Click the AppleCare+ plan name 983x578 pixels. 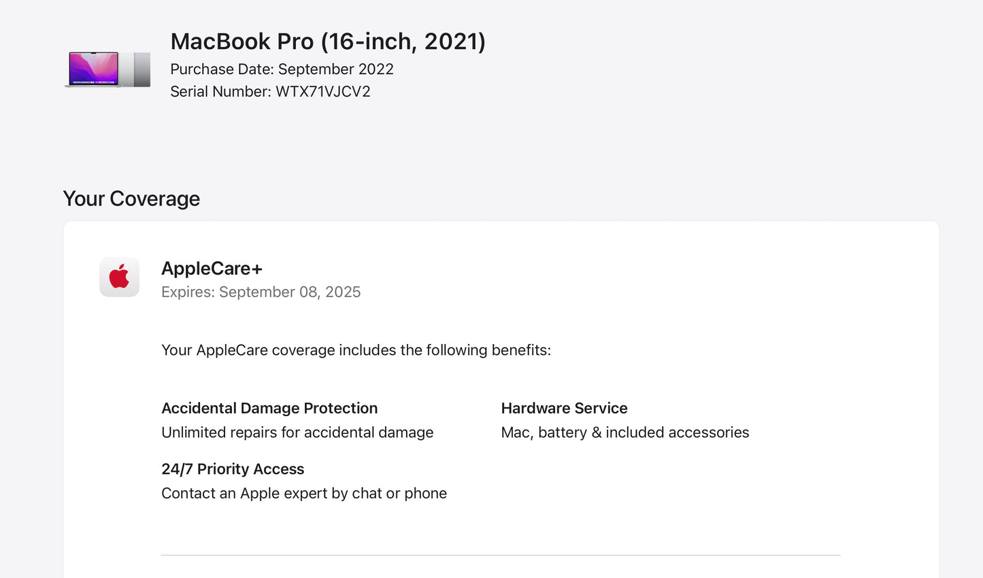point(212,269)
